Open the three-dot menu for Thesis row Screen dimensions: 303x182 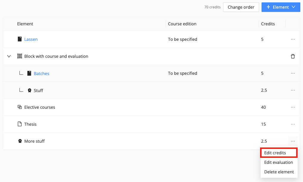pos(293,124)
